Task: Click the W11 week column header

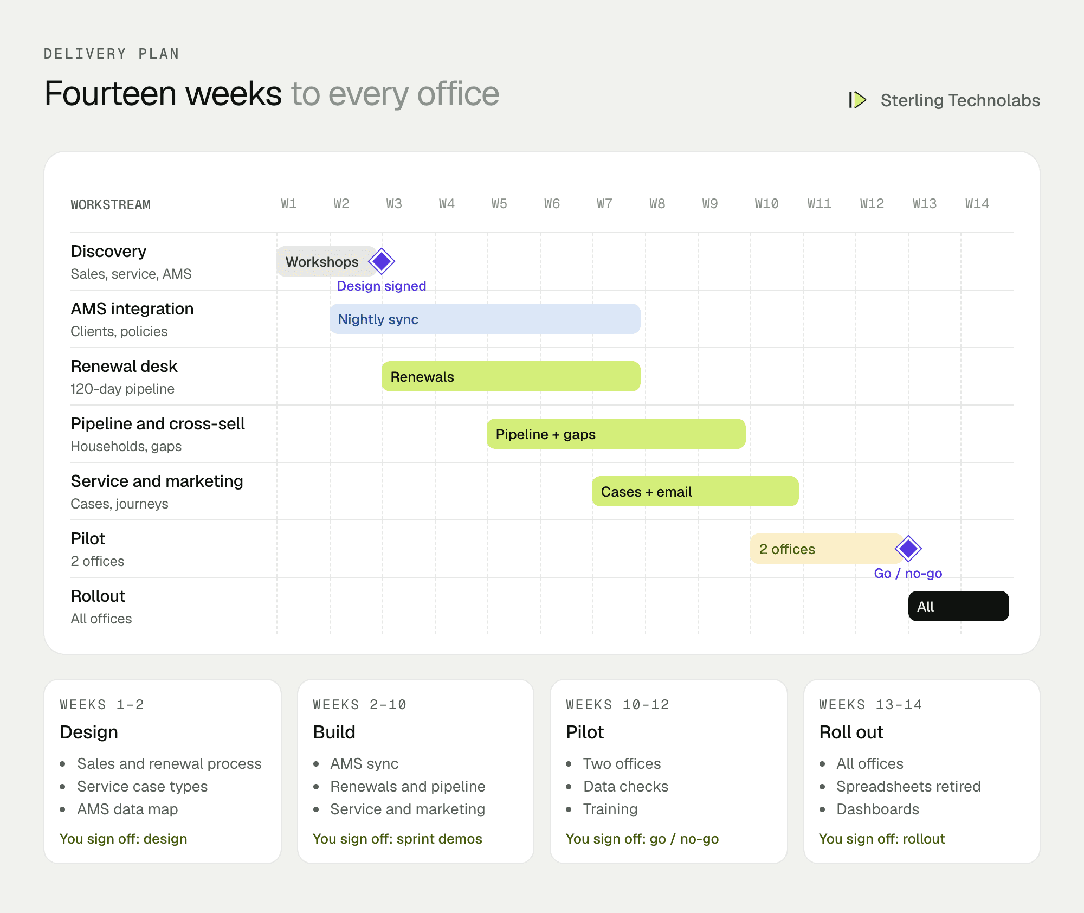Action: tap(819, 204)
